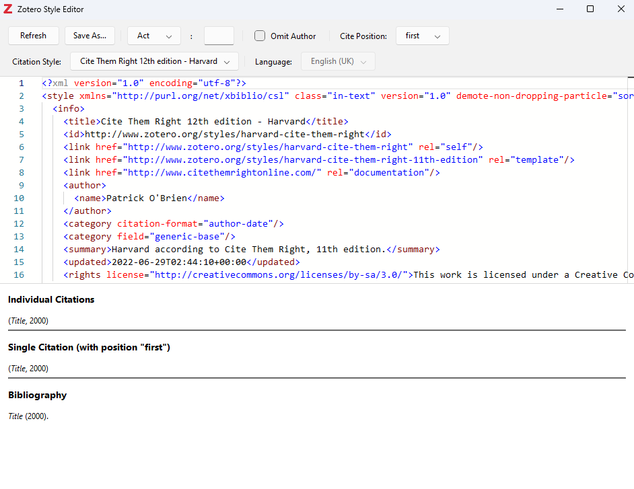Click the Omit Author label text
Image resolution: width=634 pixels, height=489 pixels.
pos(293,36)
